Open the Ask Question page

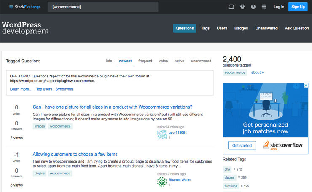[x=297, y=28]
